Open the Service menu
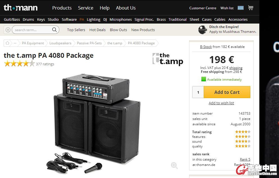Image resolution: width=279 pixels, height=178 pixels. point(86,8)
